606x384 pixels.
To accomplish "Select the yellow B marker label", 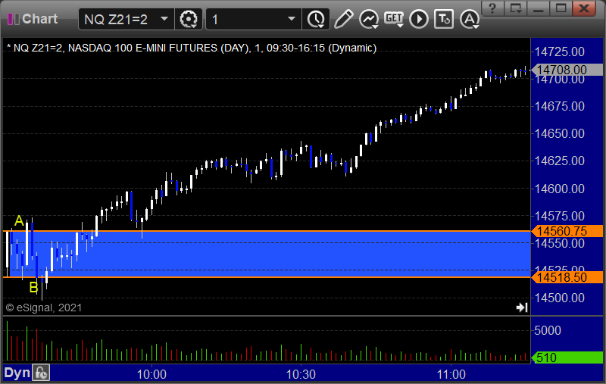I will [x=33, y=288].
